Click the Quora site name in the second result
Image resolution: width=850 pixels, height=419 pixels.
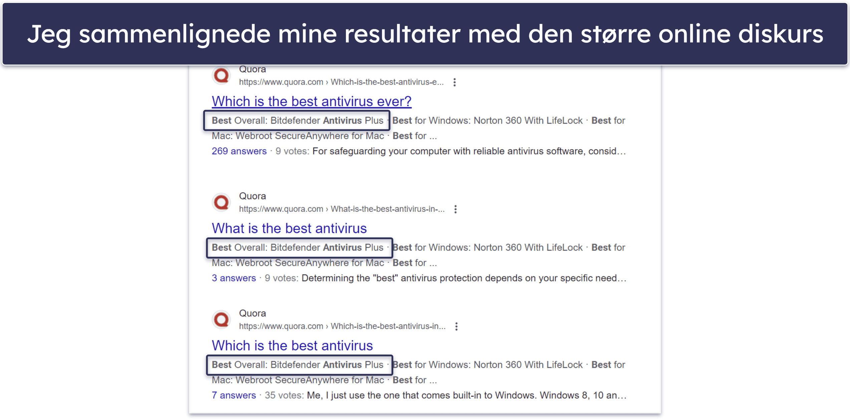coord(252,196)
